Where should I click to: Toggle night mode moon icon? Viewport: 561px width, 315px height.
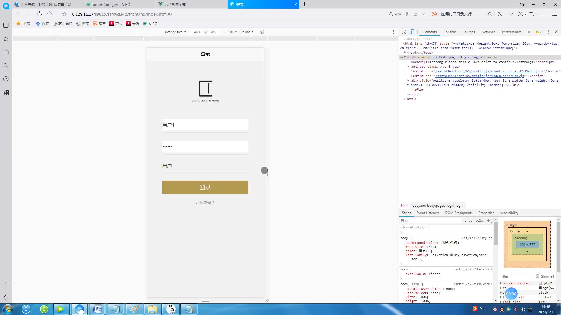pyautogui.click(x=500, y=14)
